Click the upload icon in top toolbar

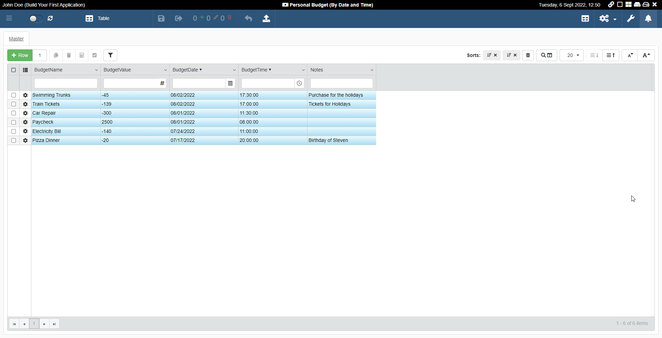point(266,19)
